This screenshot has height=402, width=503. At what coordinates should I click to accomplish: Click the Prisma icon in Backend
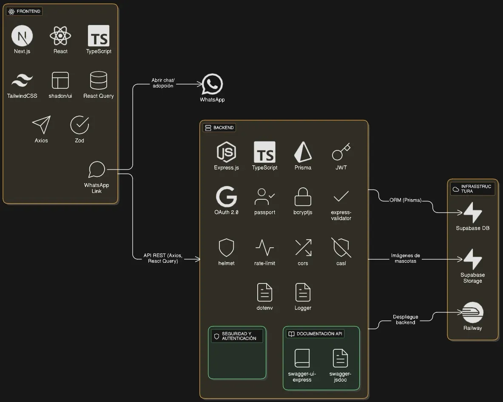[303, 152]
